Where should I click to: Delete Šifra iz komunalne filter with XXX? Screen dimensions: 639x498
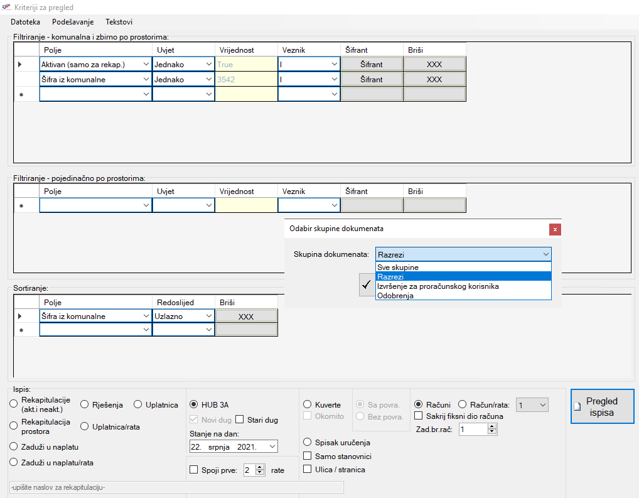pos(434,80)
